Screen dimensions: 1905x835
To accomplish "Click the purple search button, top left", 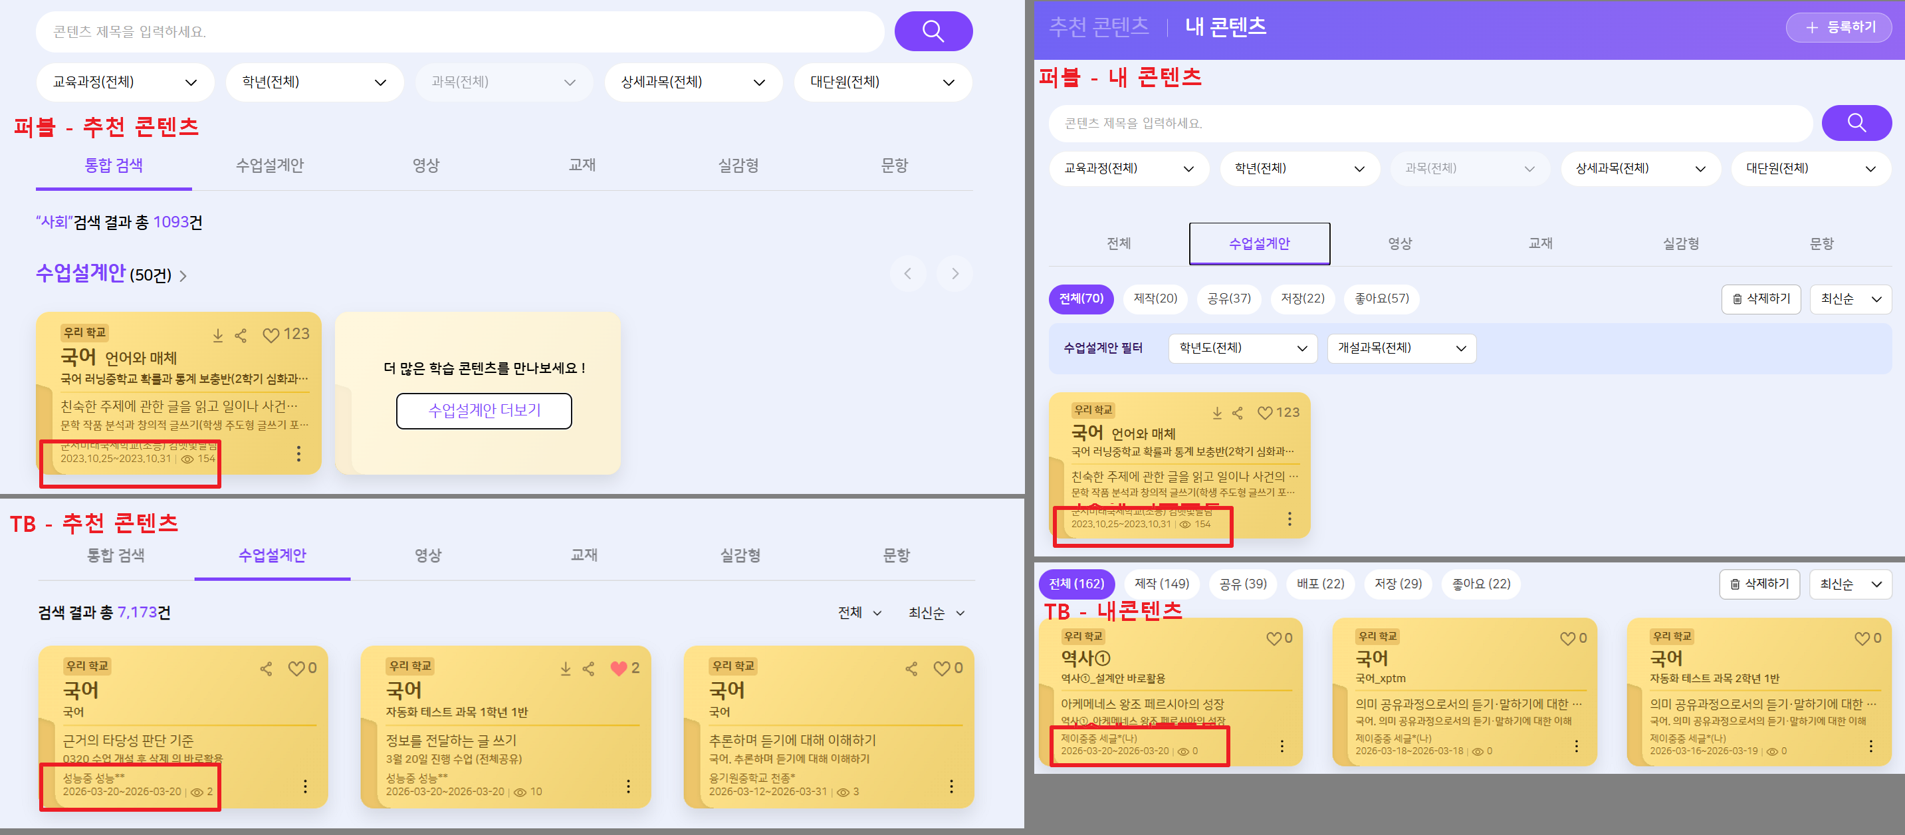I will [933, 31].
